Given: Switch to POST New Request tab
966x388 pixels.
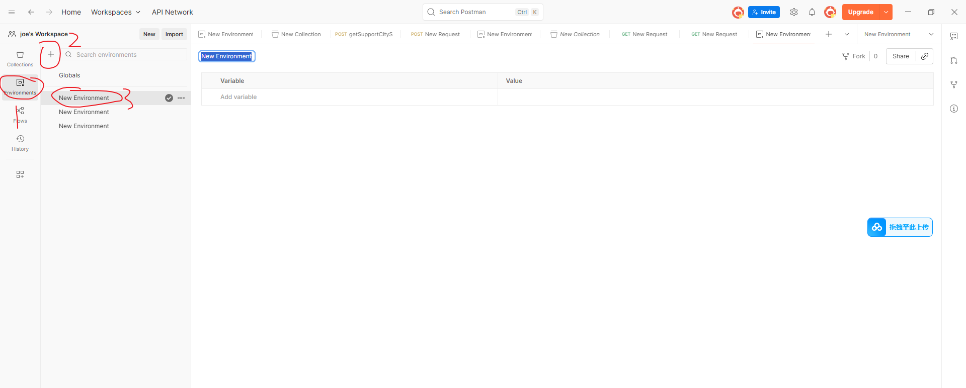Looking at the screenshot, I should 435,34.
